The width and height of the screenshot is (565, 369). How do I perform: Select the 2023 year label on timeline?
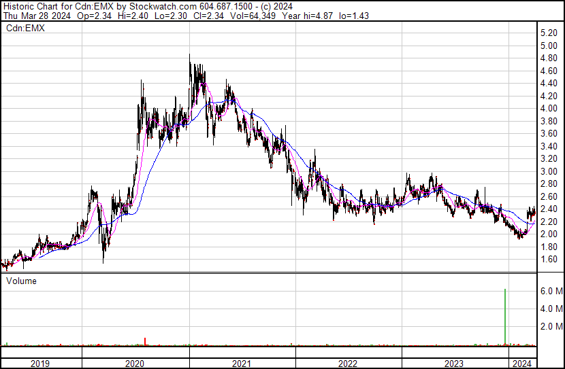coord(454,363)
